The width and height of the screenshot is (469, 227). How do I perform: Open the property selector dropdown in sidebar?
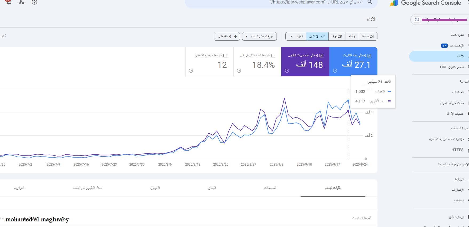[x=440, y=19]
